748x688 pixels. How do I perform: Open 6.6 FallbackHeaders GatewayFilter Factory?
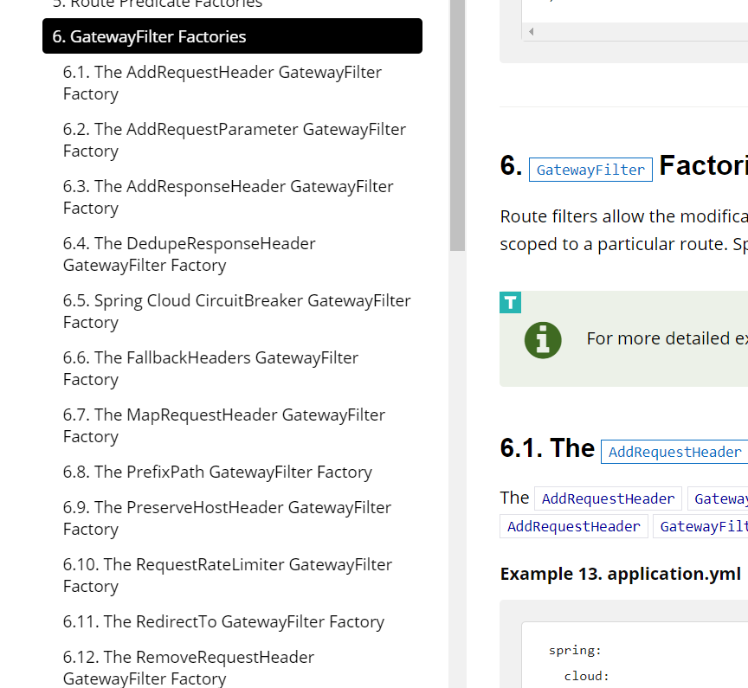(210, 369)
